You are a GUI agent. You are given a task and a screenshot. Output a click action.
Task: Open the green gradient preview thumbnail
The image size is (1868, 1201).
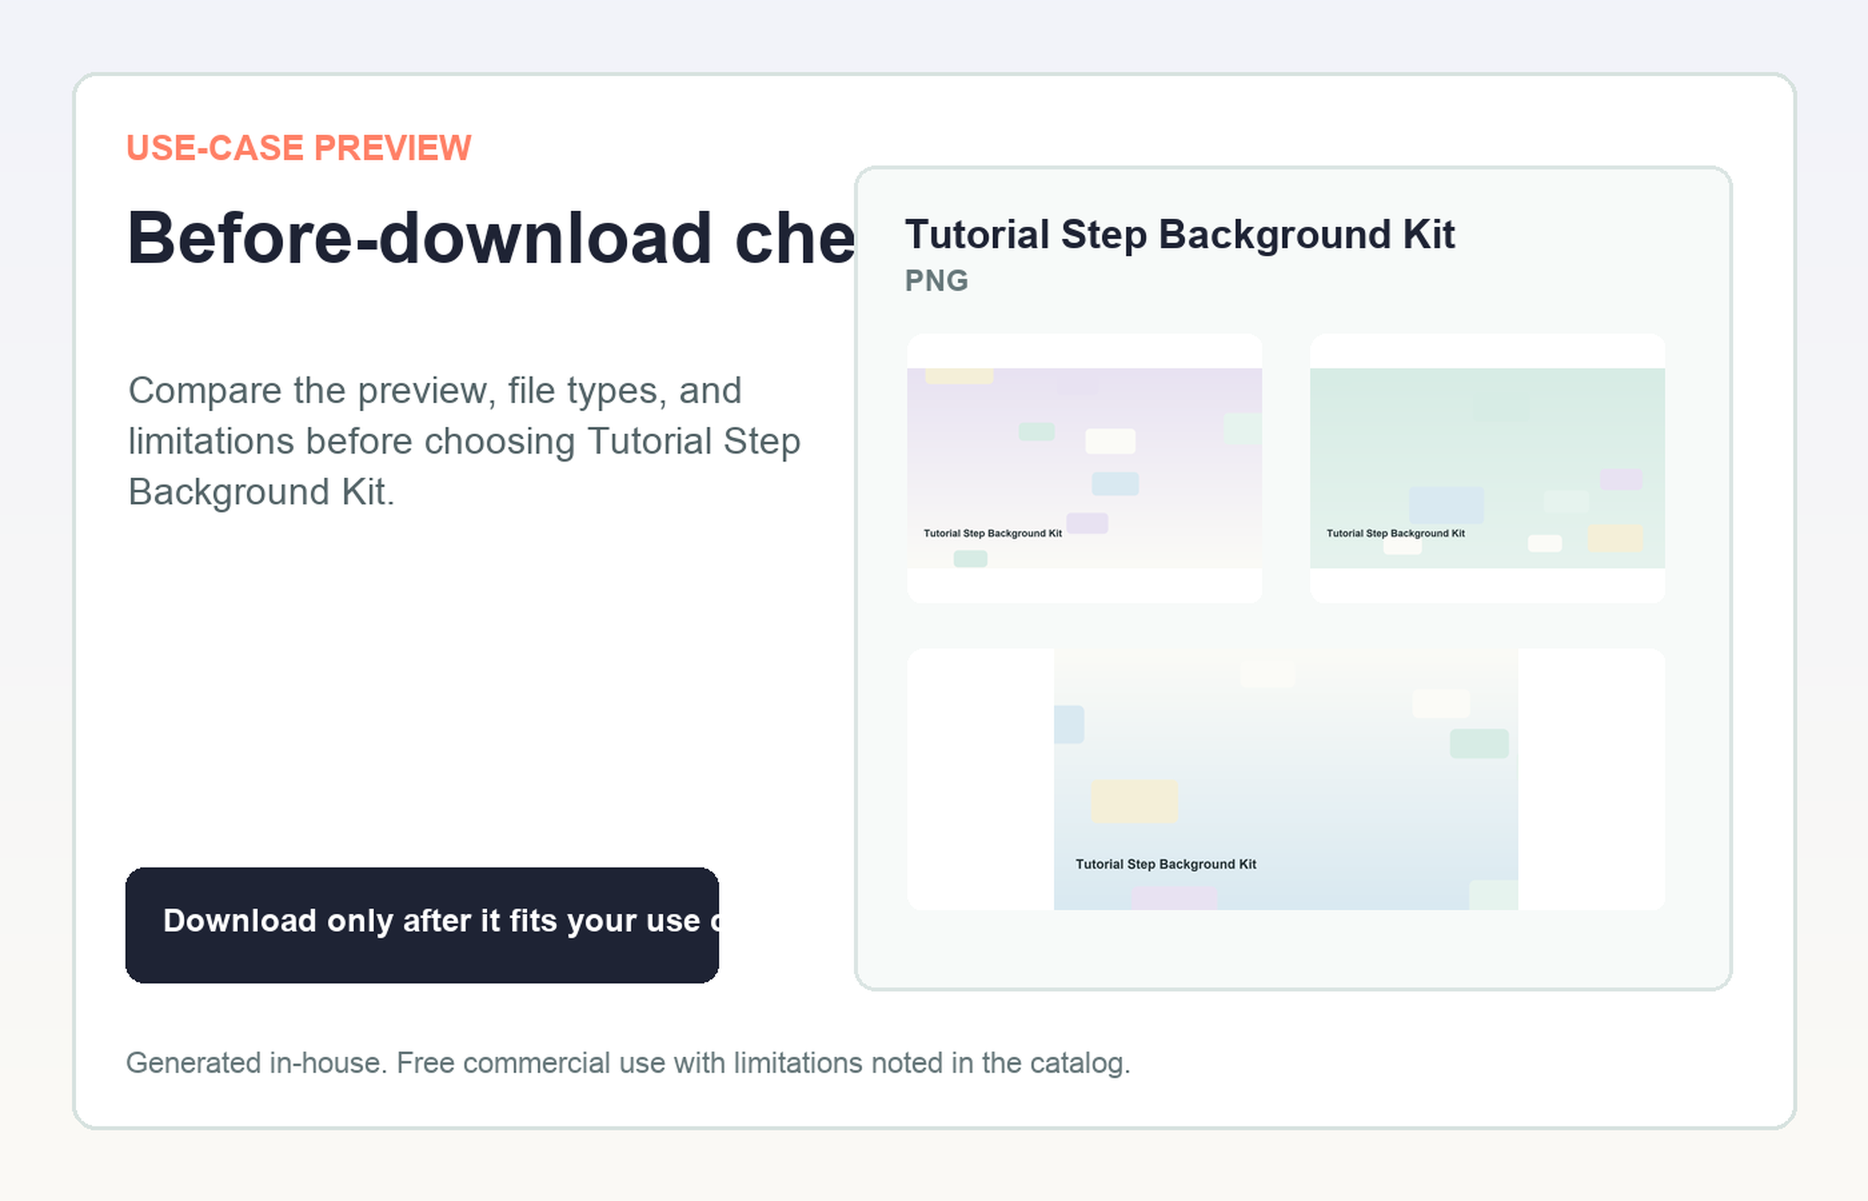1487,468
